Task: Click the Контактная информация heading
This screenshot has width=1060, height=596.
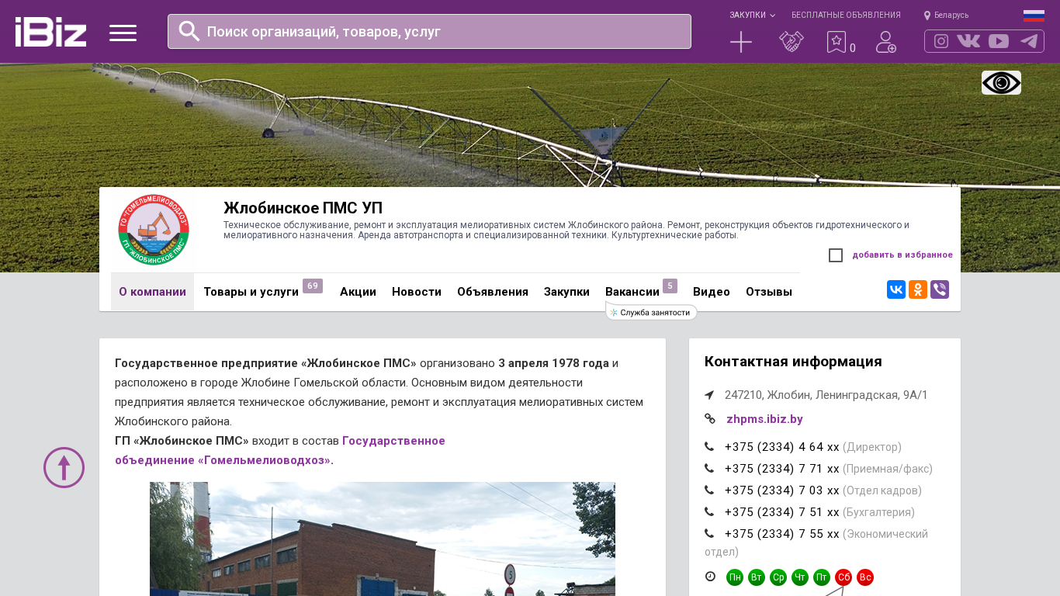Action: click(x=793, y=362)
